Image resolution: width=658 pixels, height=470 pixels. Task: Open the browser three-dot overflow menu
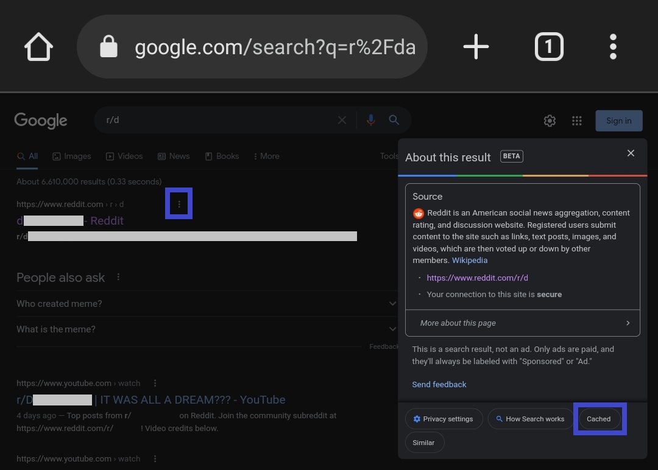click(x=613, y=47)
